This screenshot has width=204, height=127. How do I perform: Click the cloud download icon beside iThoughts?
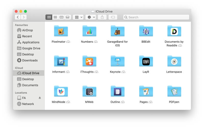(96, 72)
